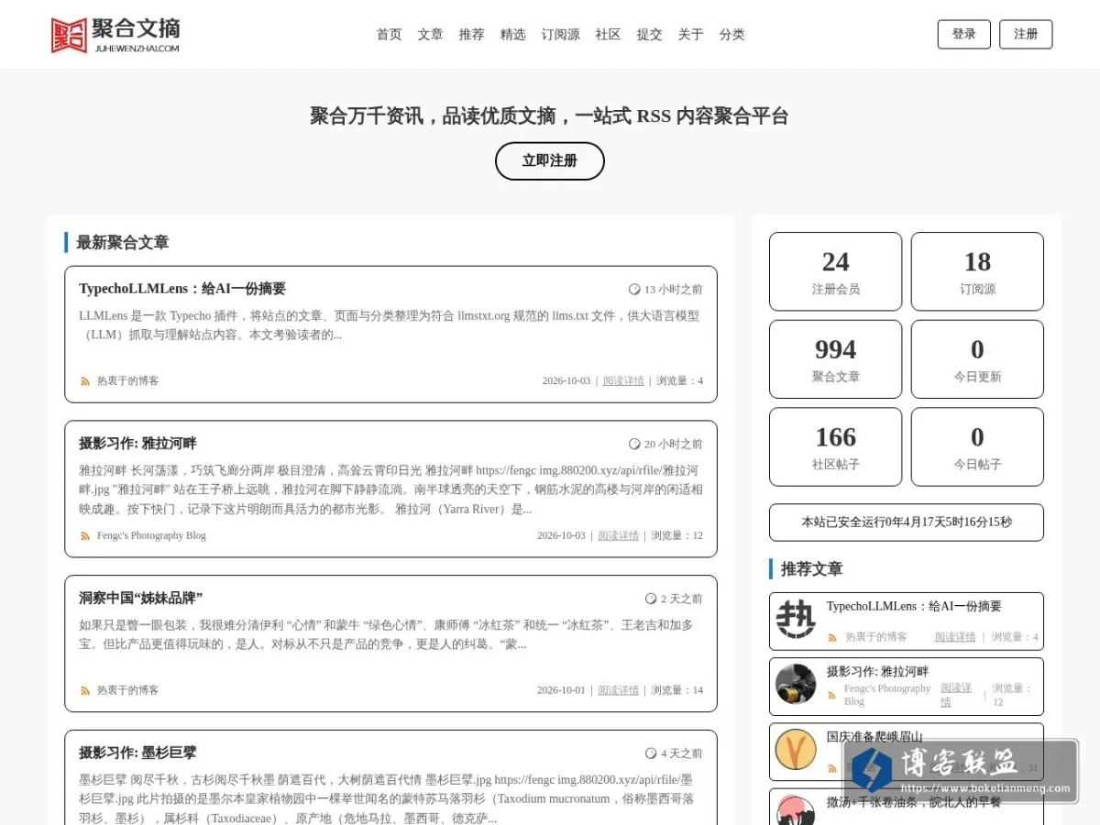This screenshot has height=825, width=1100.
Task: Open the article 摄影习作: 墨杉巨擘
Action: pyautogui.click(x=137, y=753)
